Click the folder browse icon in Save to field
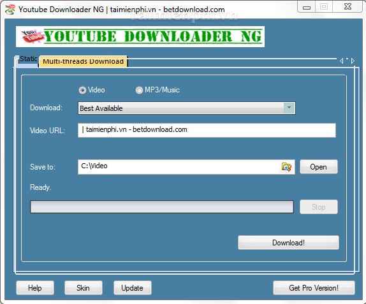The width and height of the screenshot is (366, 304). [286, 167]
